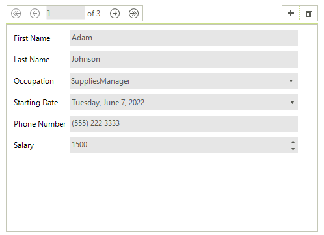324x235 pixels.
Task: Click the Starting Date label
Action: coord(36,103)
